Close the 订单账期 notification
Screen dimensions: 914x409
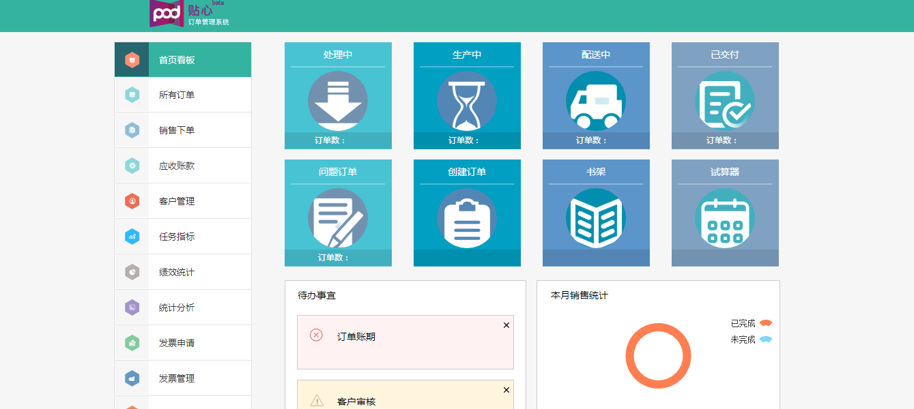point(506,325)
